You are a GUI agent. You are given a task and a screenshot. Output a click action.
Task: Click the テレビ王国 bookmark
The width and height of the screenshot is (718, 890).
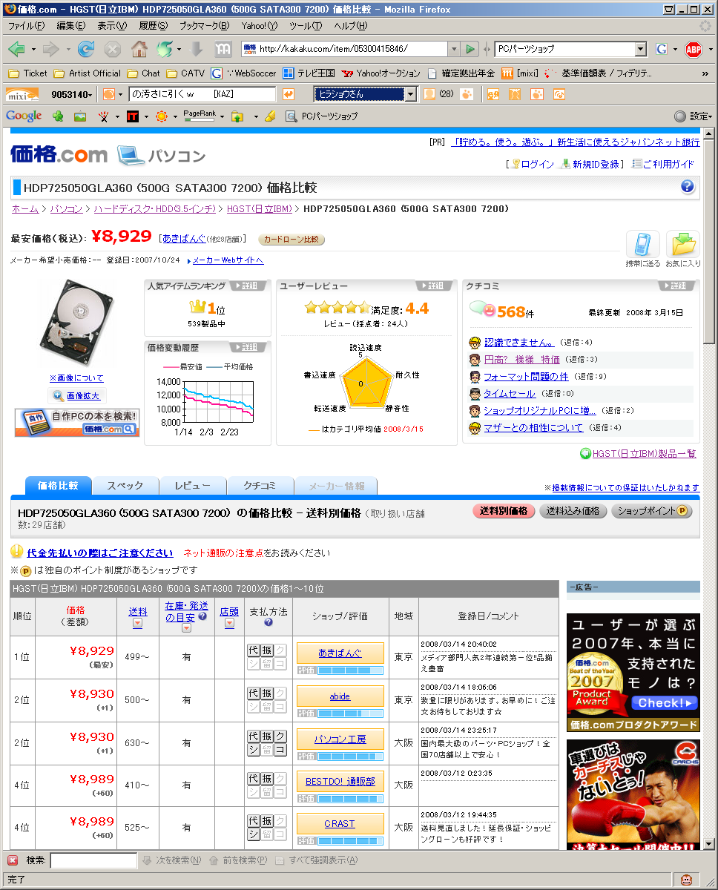pyautogui.click(x=309, y=73)
